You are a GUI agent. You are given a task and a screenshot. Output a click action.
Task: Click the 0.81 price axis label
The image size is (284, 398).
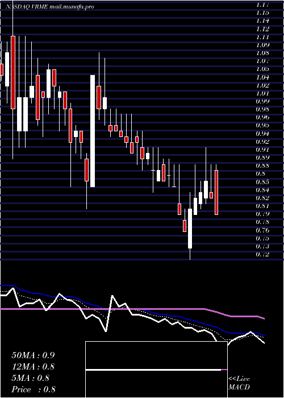point(262,206)
